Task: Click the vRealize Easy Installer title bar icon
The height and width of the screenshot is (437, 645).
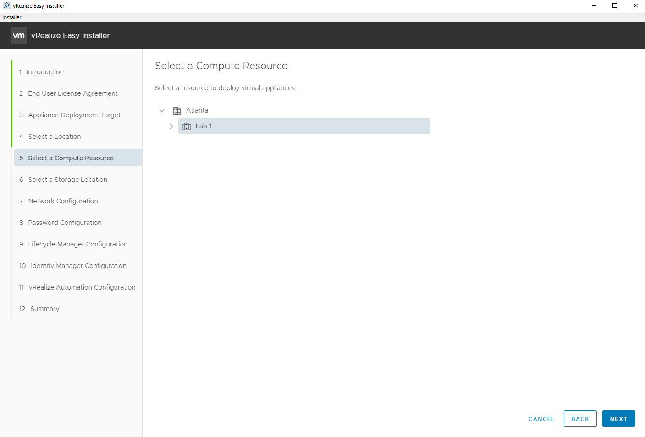Action: point(6,5)
